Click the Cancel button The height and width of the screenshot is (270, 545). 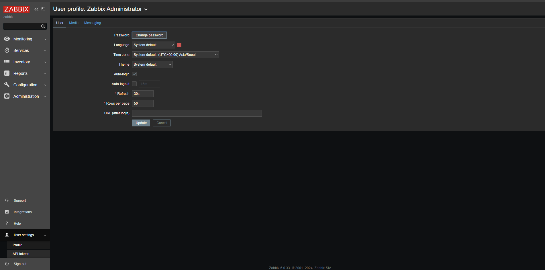coord(162,123)
